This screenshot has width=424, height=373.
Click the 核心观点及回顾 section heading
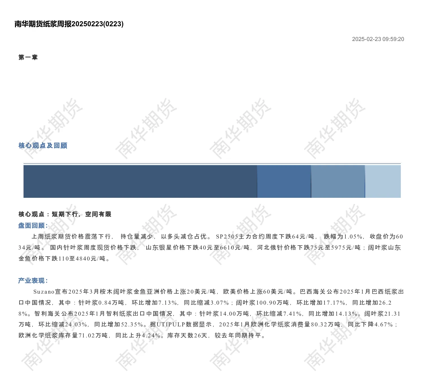43,146
